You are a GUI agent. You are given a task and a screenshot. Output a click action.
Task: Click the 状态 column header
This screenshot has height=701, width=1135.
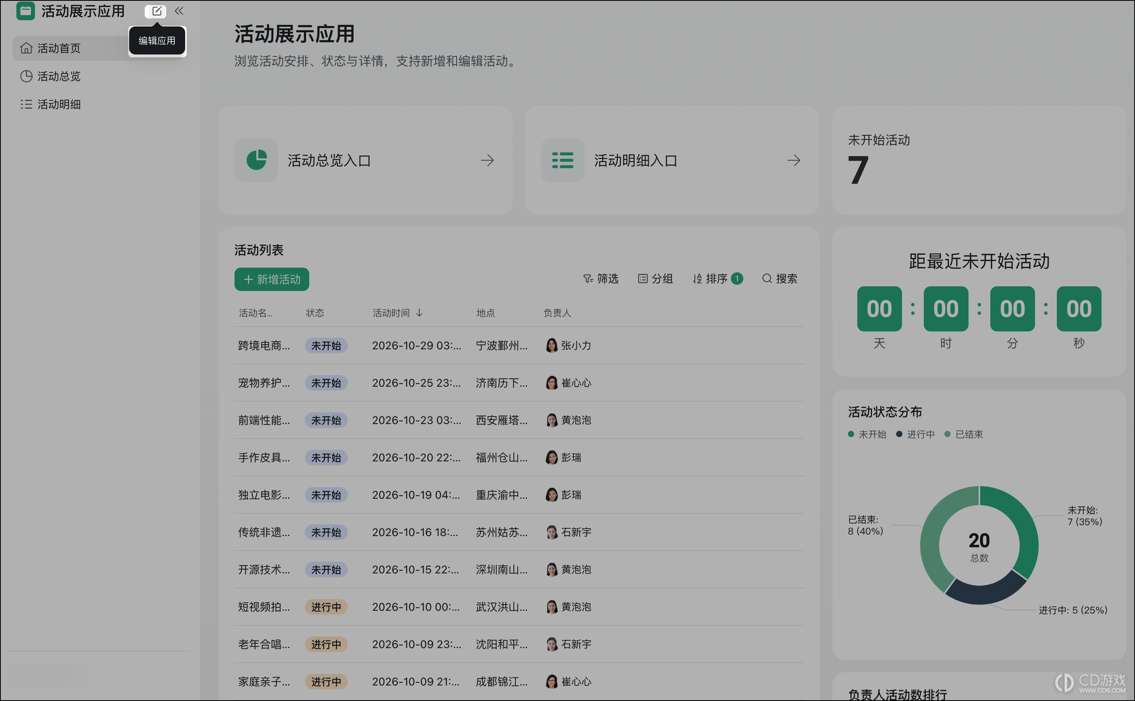click(x=315, y=313)
